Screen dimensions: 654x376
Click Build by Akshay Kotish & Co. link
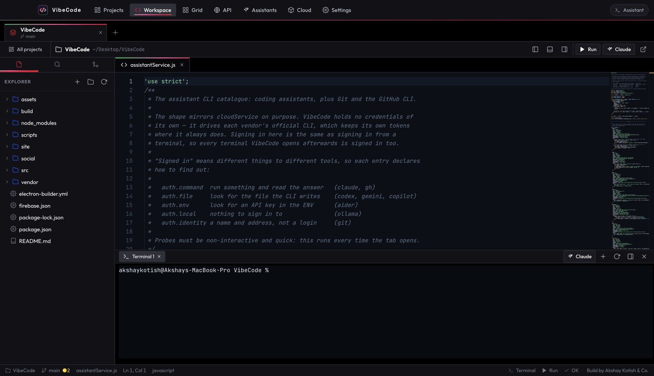tap(617, 371)
